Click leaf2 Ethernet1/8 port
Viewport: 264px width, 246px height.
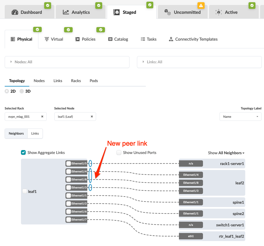pos(191,183)
